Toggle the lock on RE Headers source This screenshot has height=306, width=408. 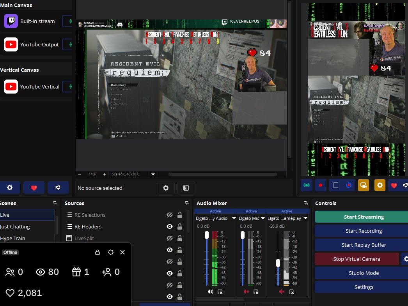pyautogui.click(x=180, y=226)
